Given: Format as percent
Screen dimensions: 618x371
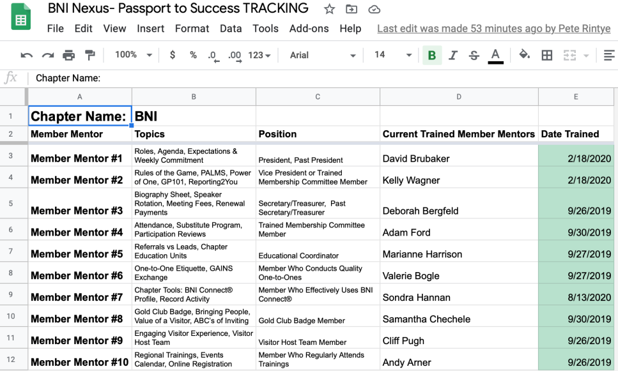Looking at the screenshot, I should pyautogui.click(x=193, y=55).
